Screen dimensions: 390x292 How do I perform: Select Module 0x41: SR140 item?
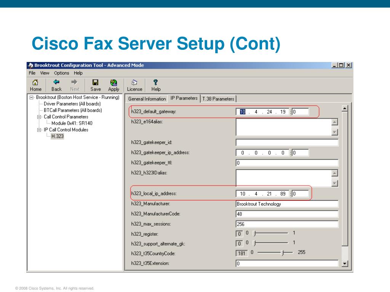[72, 123]
